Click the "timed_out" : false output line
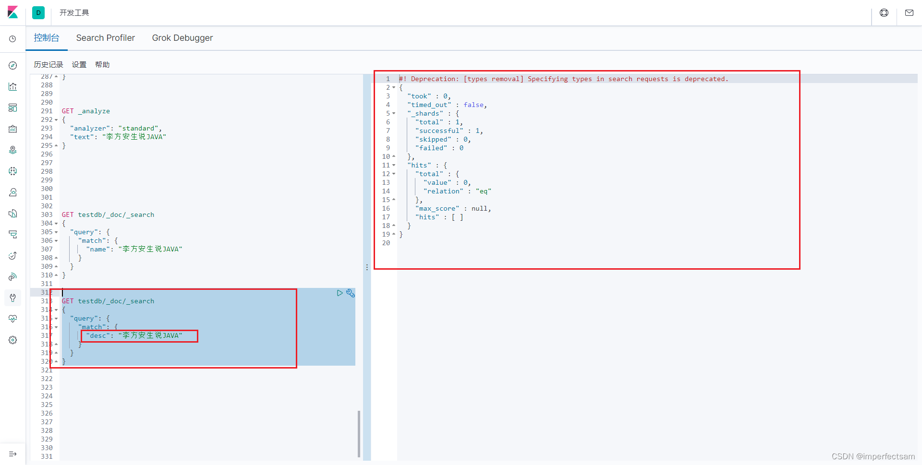Screen dimensions: 922x465 [447, 105]
